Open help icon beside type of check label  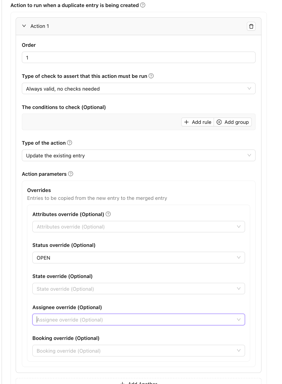pos(151,76)
